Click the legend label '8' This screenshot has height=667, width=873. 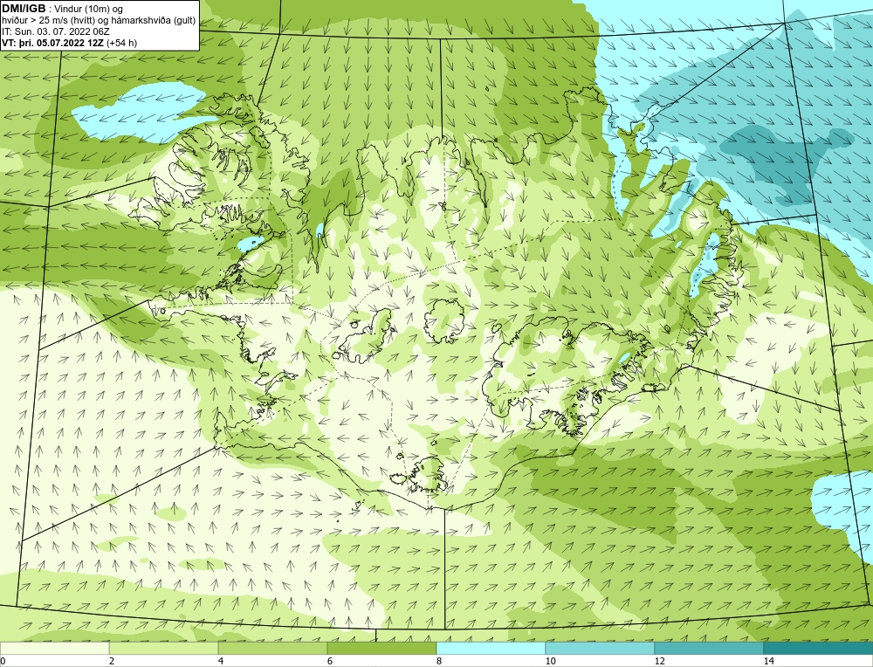439,662
